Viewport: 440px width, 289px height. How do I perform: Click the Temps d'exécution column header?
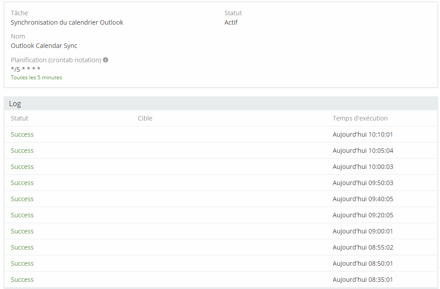(x=360, y=118)
